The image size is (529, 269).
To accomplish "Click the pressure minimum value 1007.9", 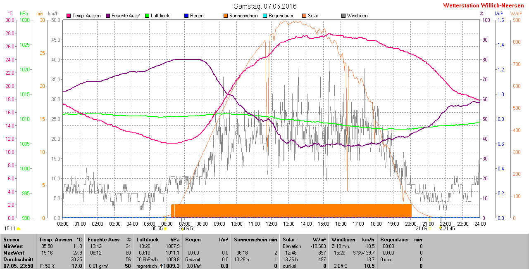I will pyautogui.click(x=173, y=246).
